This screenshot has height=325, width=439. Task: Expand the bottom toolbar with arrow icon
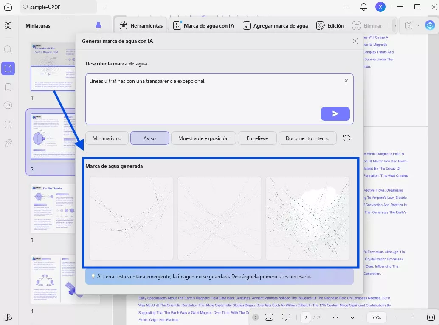click(x=255, y=317)
